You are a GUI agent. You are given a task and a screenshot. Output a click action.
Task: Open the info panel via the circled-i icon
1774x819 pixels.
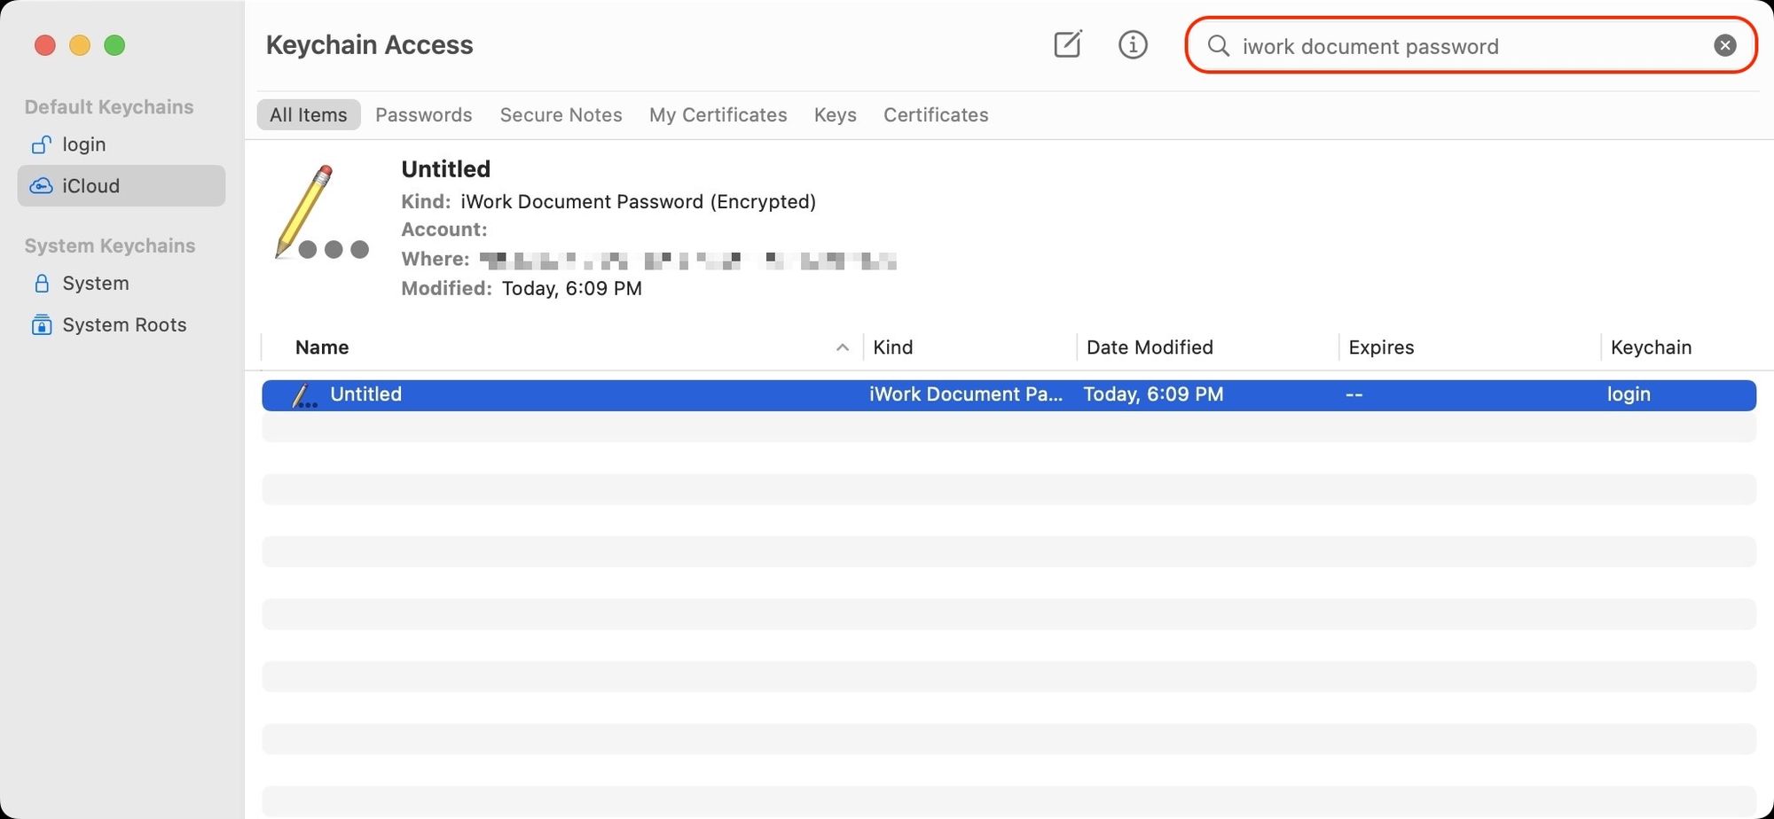pos(1133,44)
